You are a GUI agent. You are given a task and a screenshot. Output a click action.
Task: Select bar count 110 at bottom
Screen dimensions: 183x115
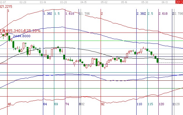[139, 104]
